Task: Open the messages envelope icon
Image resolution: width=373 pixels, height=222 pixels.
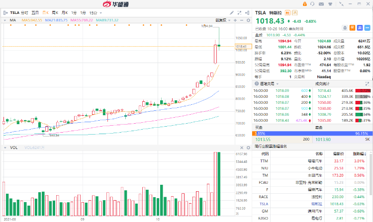Action: (x=321, y=4)
